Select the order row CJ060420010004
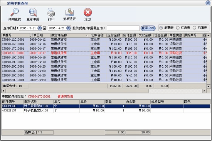The height and width of the screenshot is (141, 212). (104, 80)
